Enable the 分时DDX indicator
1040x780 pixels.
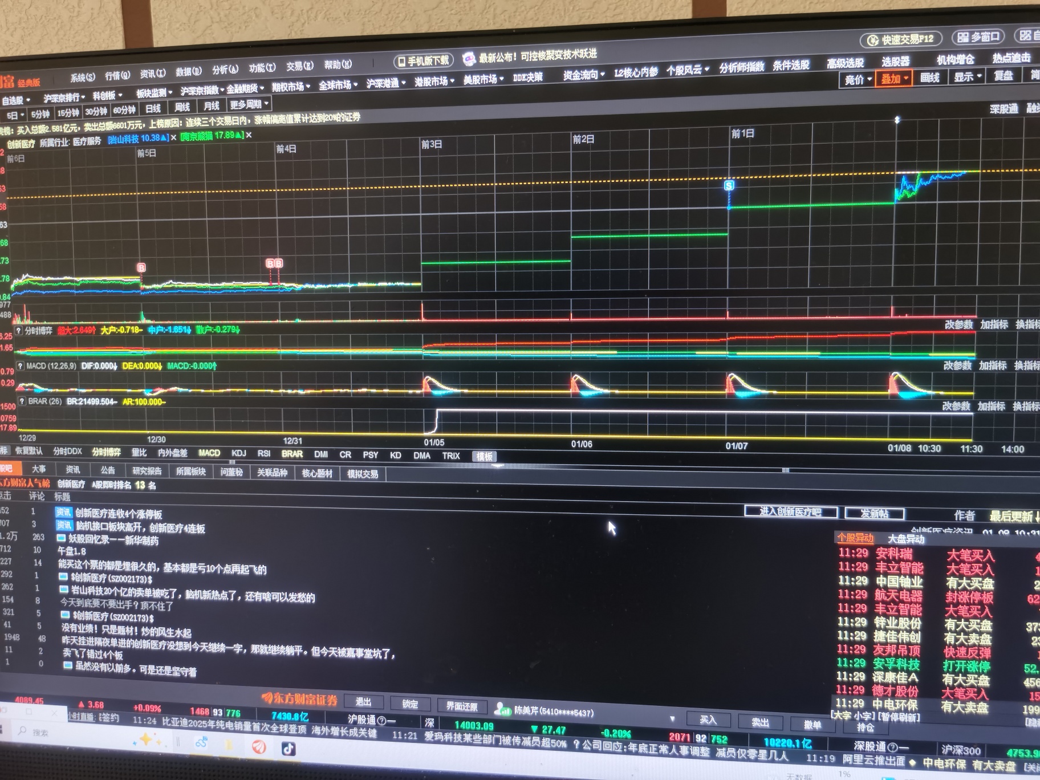click(67, 451)
